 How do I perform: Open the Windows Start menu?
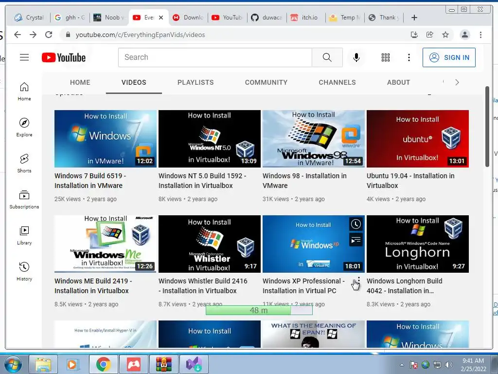13,364
